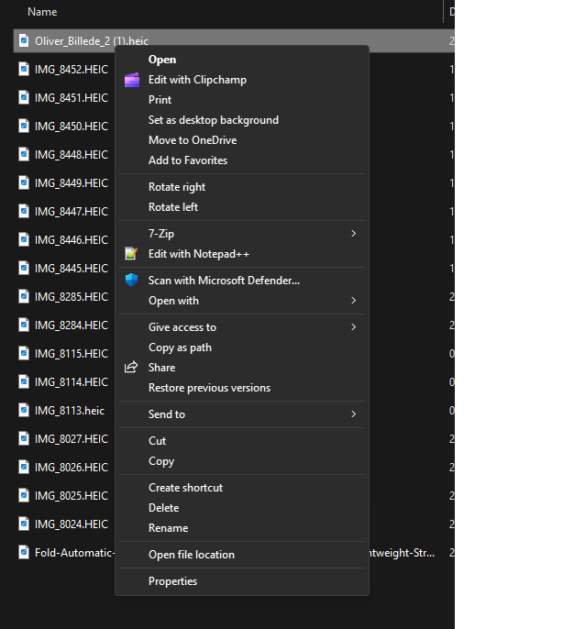This screenshot has height=629, width=563.
Task: Expand the Open with submenu
Action: pyautogui.click(x=353, y=301)
